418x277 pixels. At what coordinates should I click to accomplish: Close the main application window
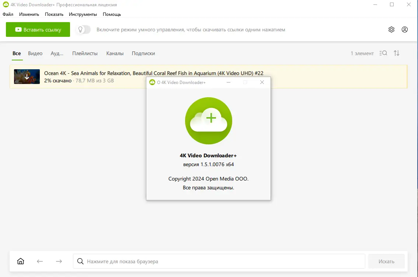pyautogui.click(x=408, y=4)
